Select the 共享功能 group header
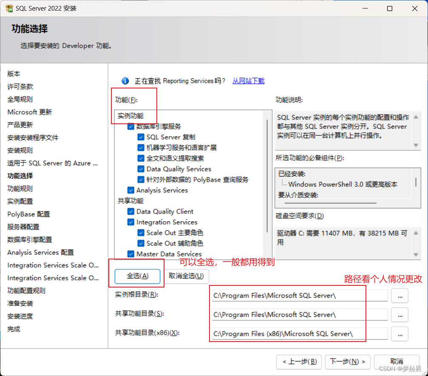This screenshot has width=428, height=376. 130,201
